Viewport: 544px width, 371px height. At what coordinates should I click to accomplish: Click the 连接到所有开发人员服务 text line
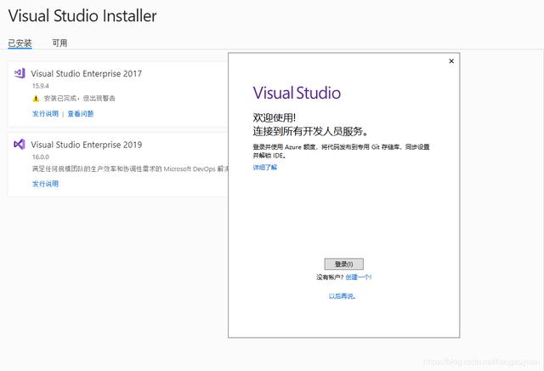310,131
